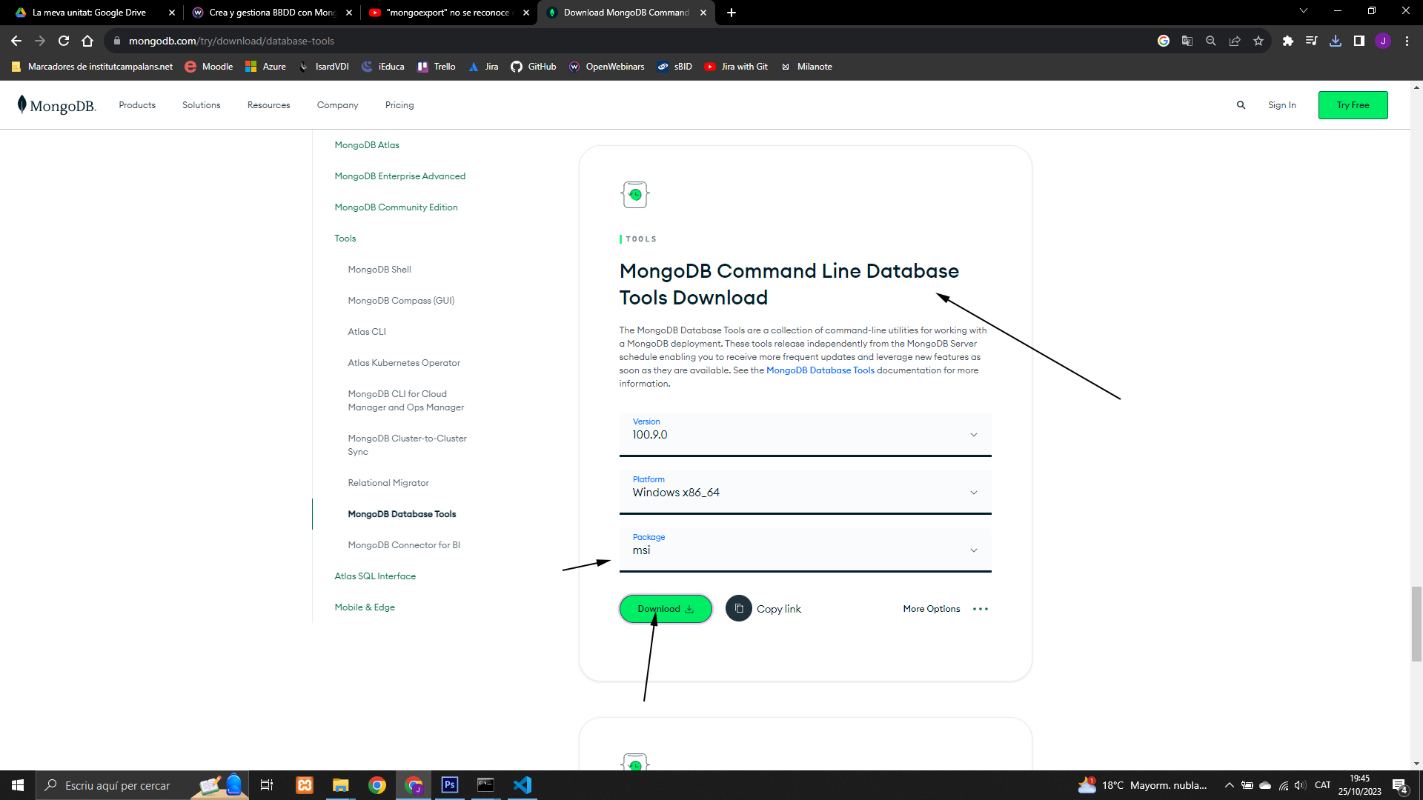Bookmark page with the star icon
This screenshot has height=800, width=1423.
click(x=1258, y=41)
